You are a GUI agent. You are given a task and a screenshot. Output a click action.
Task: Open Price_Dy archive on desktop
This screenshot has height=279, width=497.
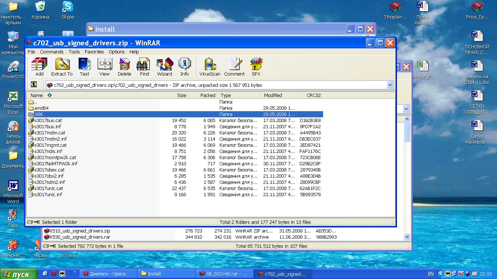477,10
